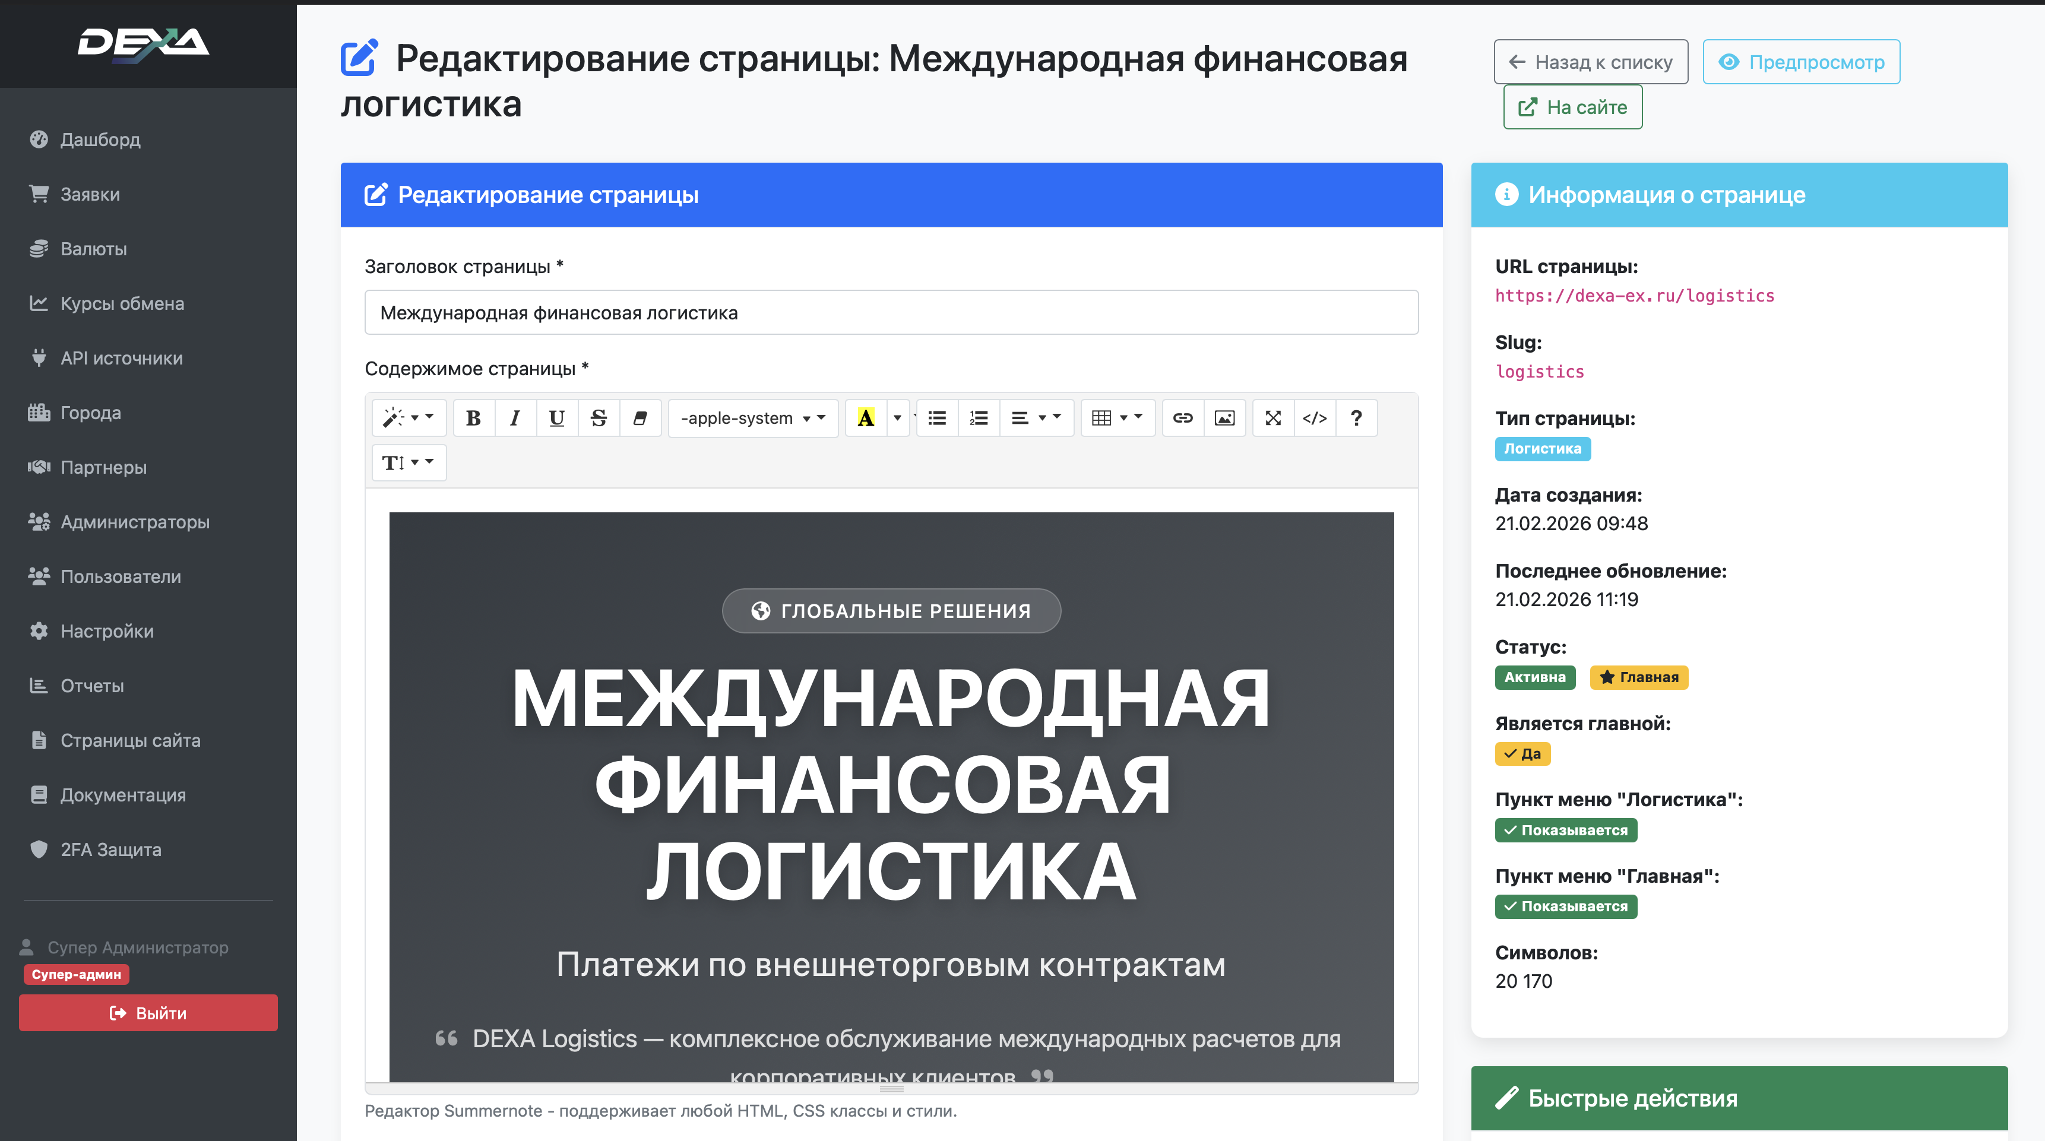Image resolution: width=2045 pixels, height=1141 pixels.
Task: Click the Настройки gear icon
Action: (39, 631)
